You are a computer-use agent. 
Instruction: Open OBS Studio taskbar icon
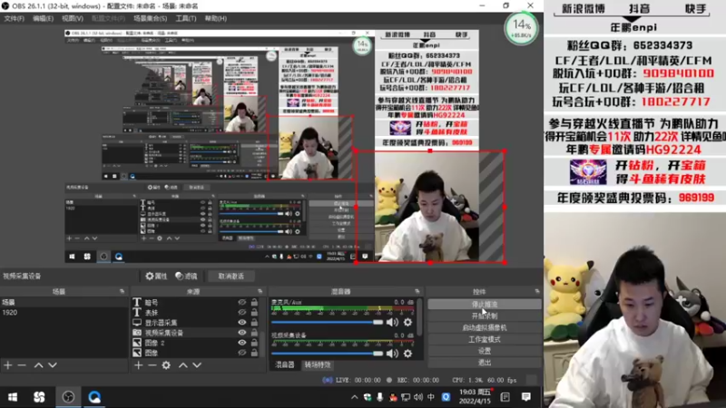pyautogui.click(x=69, y=397)
